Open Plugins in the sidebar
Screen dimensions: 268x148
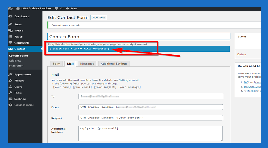[19, 81]
